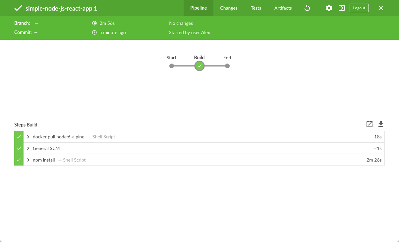Click the re-run pipeline icon
The height and width of the screenshot is (242, 399).
[x=307, y=8]
